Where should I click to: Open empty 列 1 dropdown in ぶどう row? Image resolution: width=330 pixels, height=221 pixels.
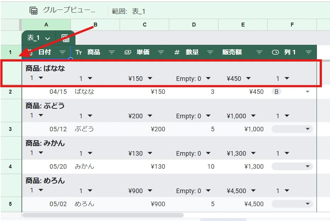pos(292,129)
